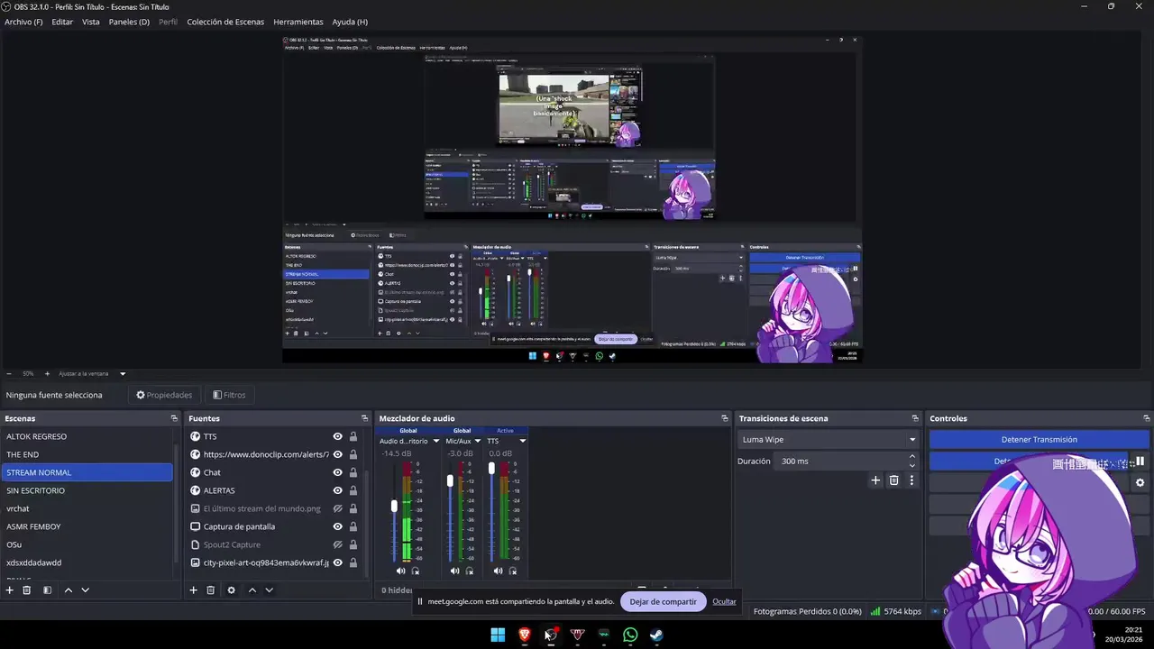Undock the Transiciones de escena panel

915,418
